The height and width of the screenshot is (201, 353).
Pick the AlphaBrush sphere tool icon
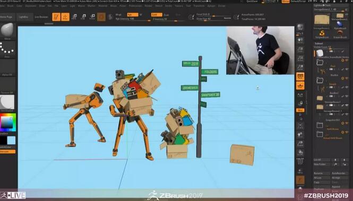pos(340,25)
